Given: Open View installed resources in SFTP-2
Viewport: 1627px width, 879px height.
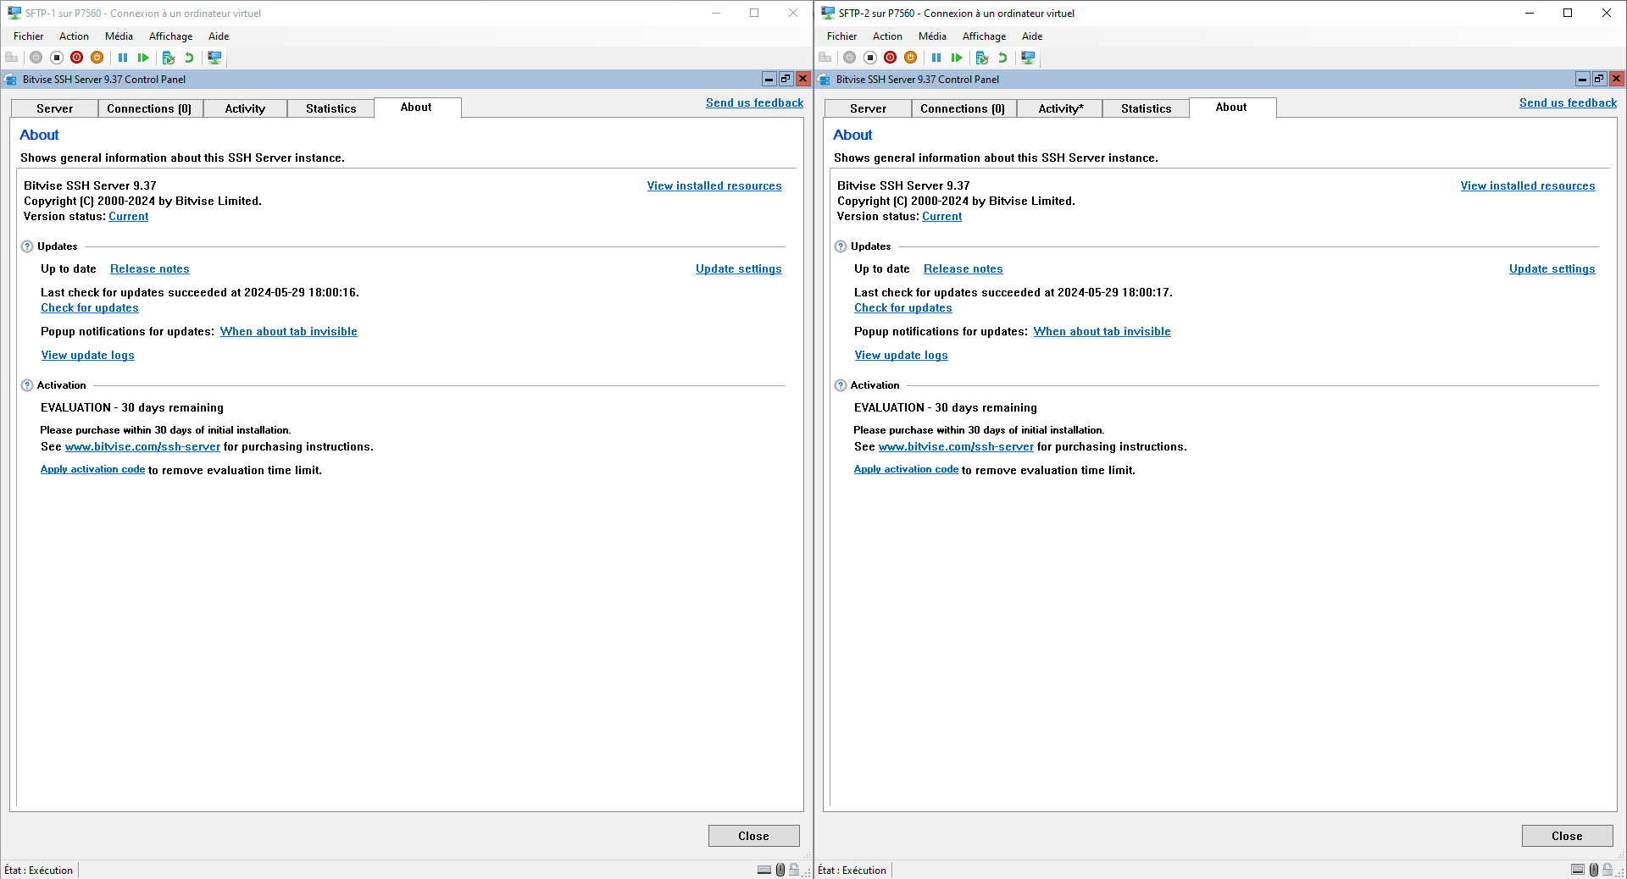Looking at the screenshot, I should coord(1528,185).
